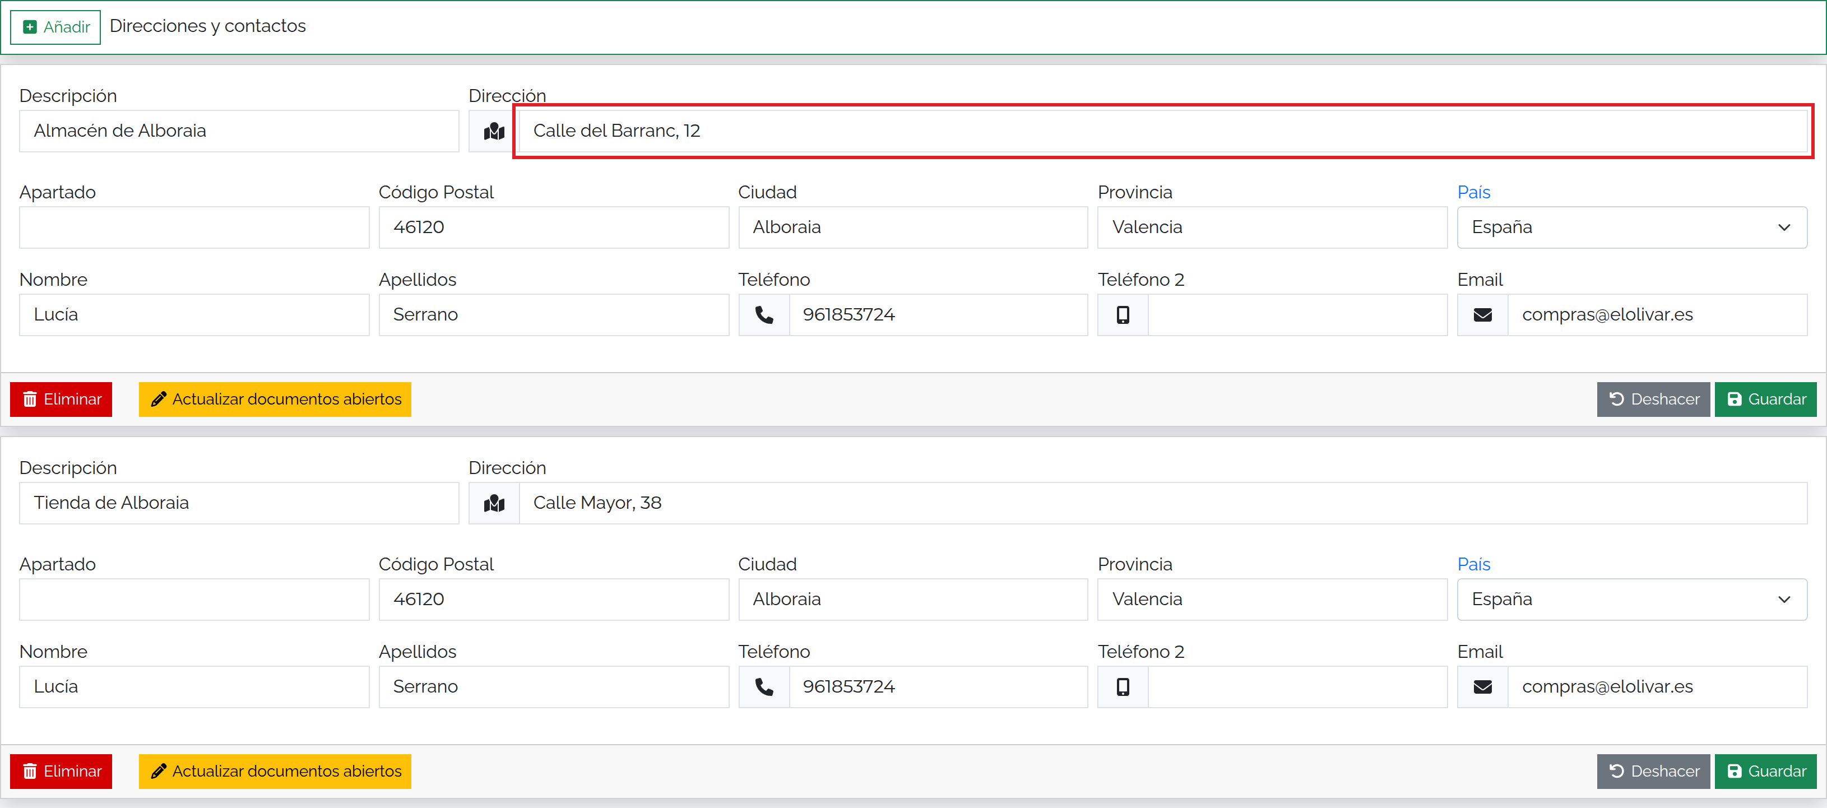Click phone icon in Almacén de Alboraia card
The width and height of the screenshot is (1827, 808).
point(764,315)
